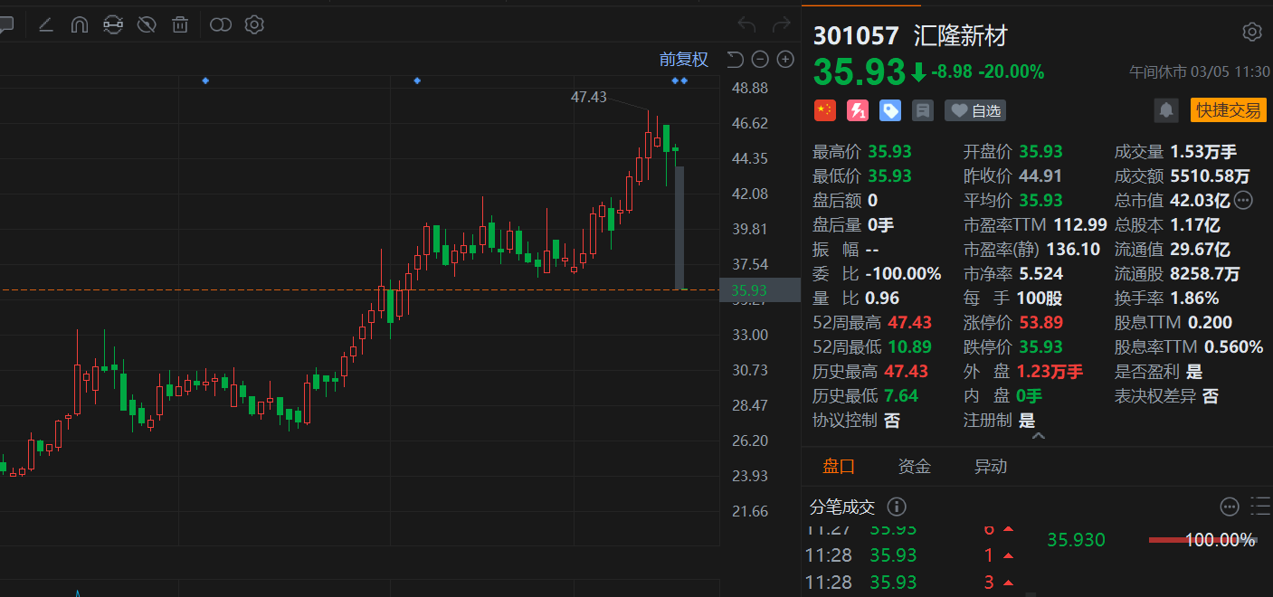The image size is (1273, 597).
Task: Switch to the 异动 tab
Action: pyautogui.click(x=990, y=467)
